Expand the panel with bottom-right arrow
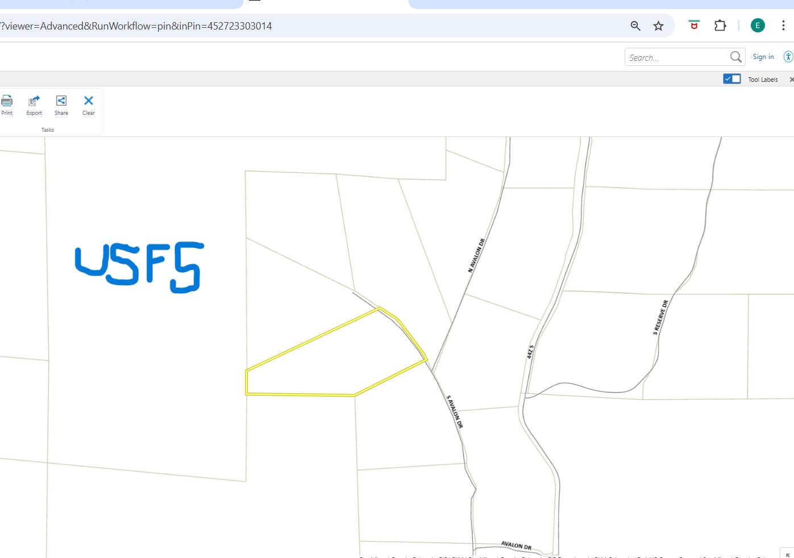 (x=787, y=554)
